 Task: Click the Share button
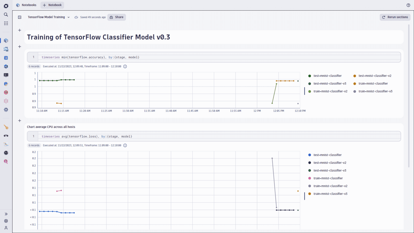click(116, 17)
